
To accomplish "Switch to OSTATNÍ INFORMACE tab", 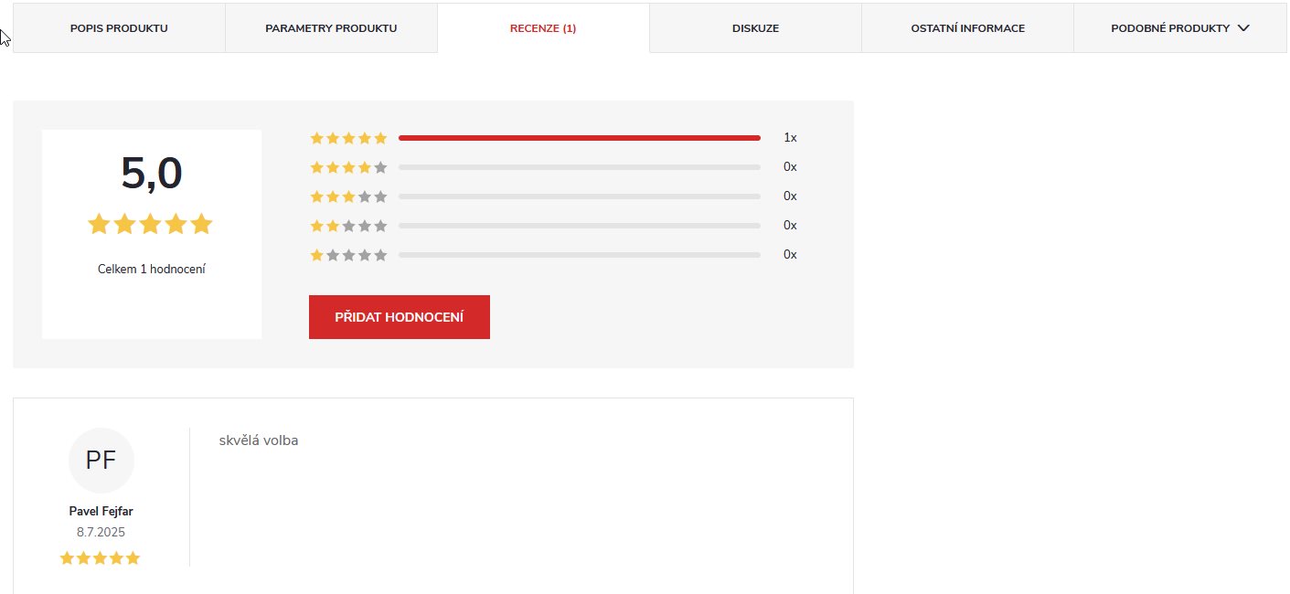I will click(966, 27).
